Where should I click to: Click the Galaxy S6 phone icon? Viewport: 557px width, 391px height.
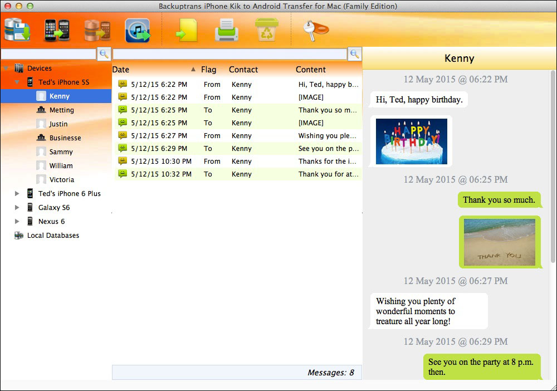[30, 207]
